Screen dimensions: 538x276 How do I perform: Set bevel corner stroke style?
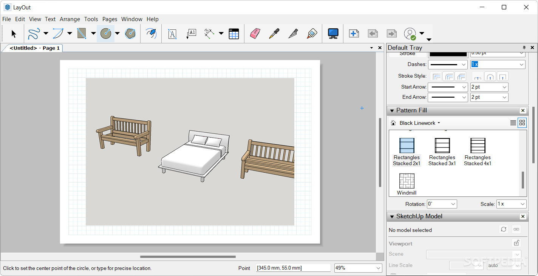(461, 76)
